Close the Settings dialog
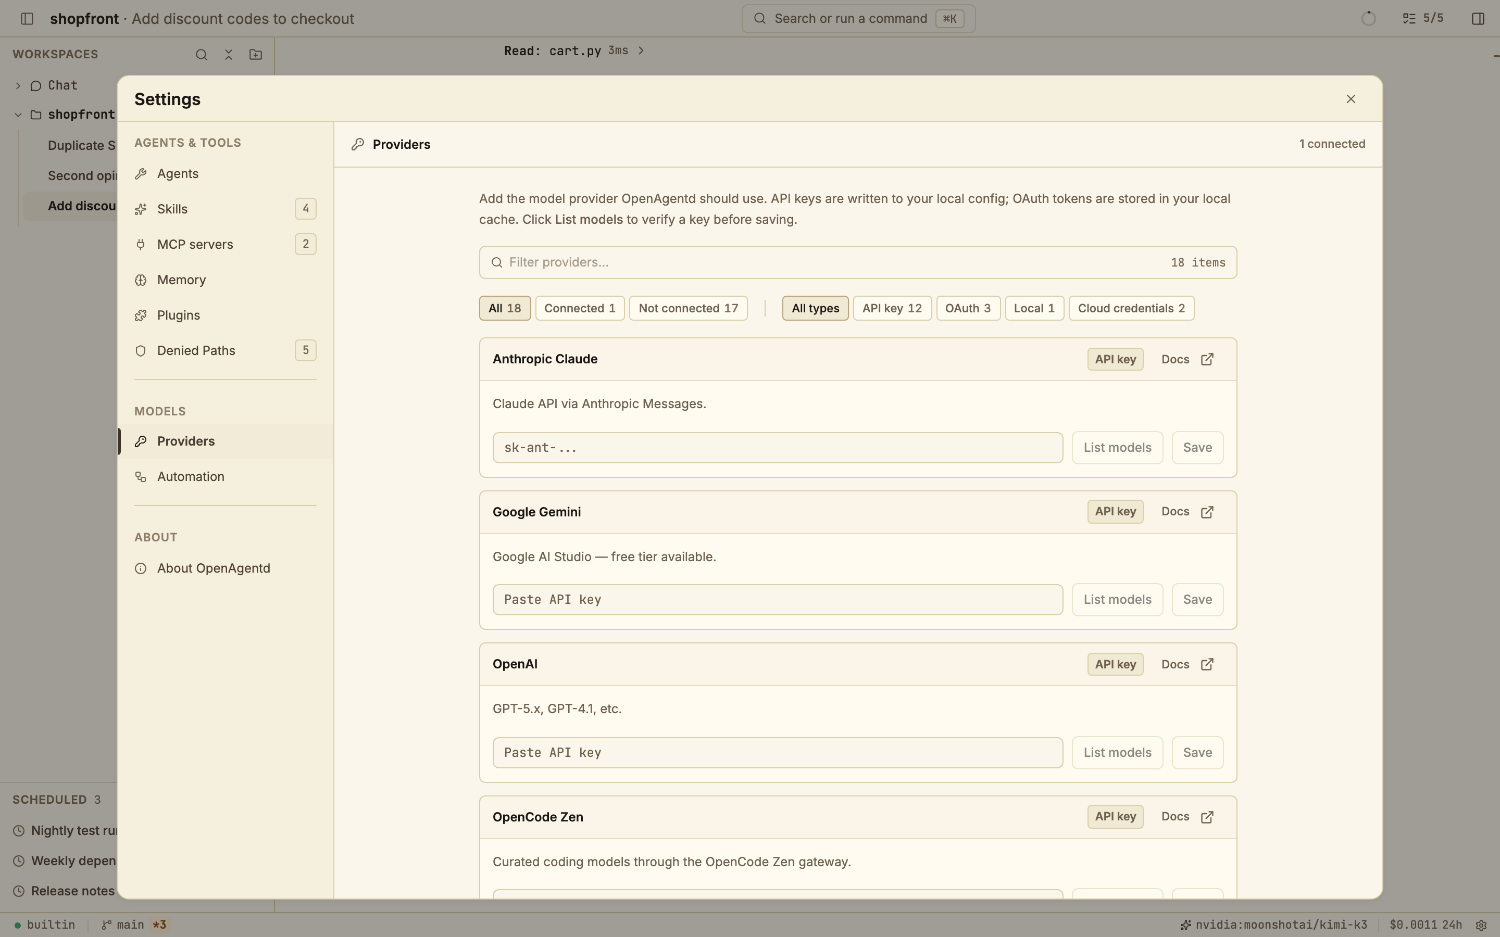The height and width of the screenshot is (937, 1500). click(x=1351, y=99)
